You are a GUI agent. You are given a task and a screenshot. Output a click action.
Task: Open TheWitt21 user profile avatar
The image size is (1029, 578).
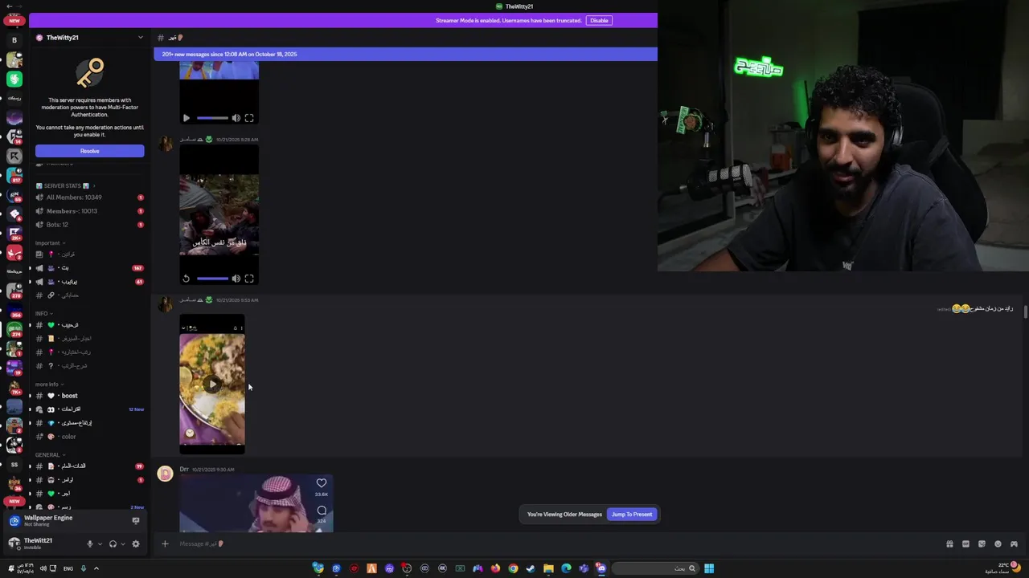[x=14, y=543]
